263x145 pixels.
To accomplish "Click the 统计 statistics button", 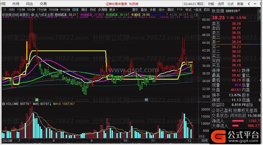I will (x=162, y=10).
